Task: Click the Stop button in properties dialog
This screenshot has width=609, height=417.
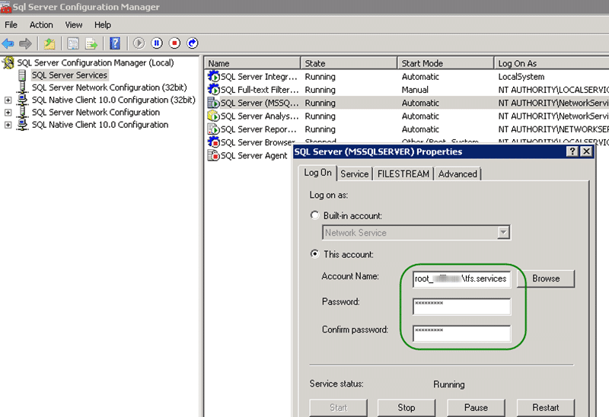Action: [x=407, y=408]
